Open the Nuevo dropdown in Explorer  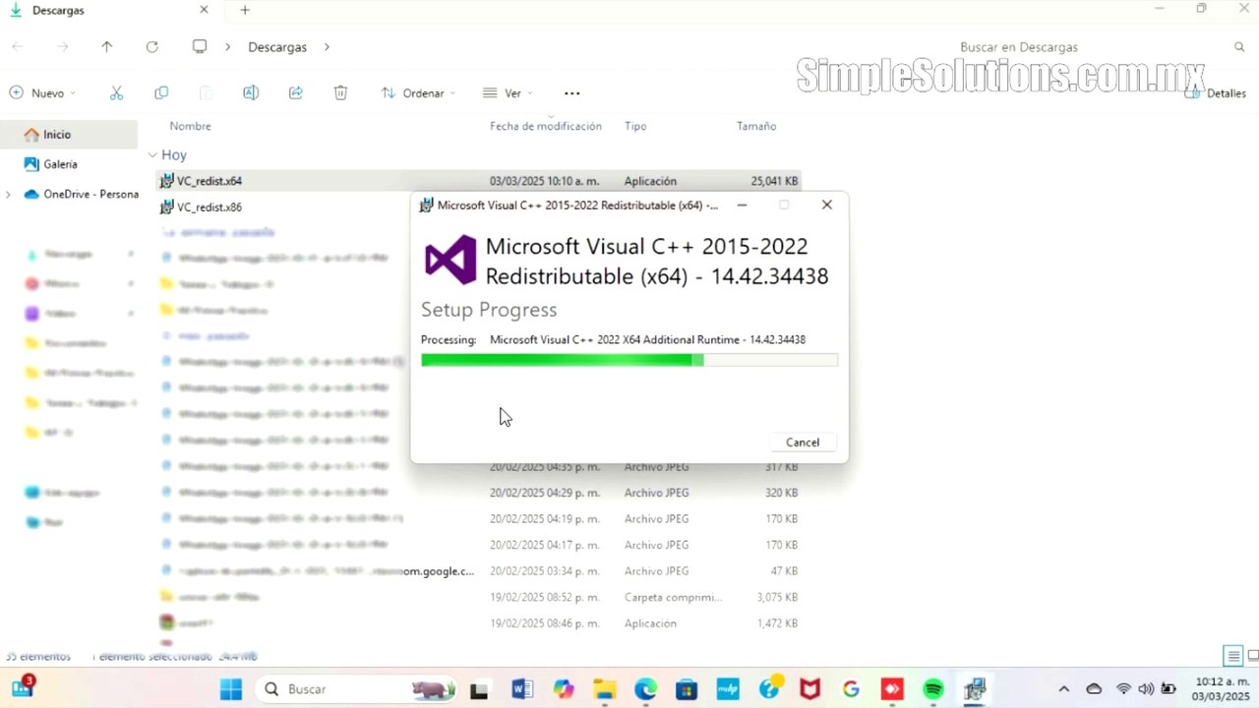42,93
